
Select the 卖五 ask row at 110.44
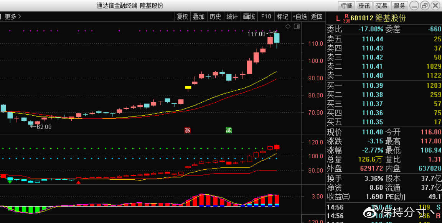coord(384,39)
